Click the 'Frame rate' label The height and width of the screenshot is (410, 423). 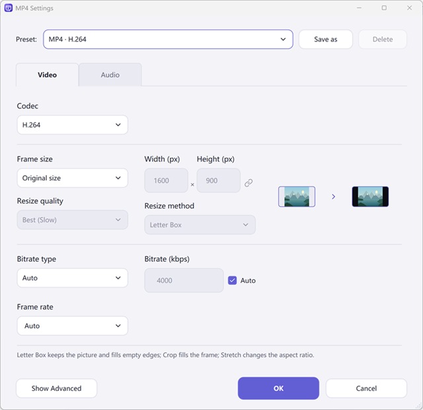pos(35,307)
